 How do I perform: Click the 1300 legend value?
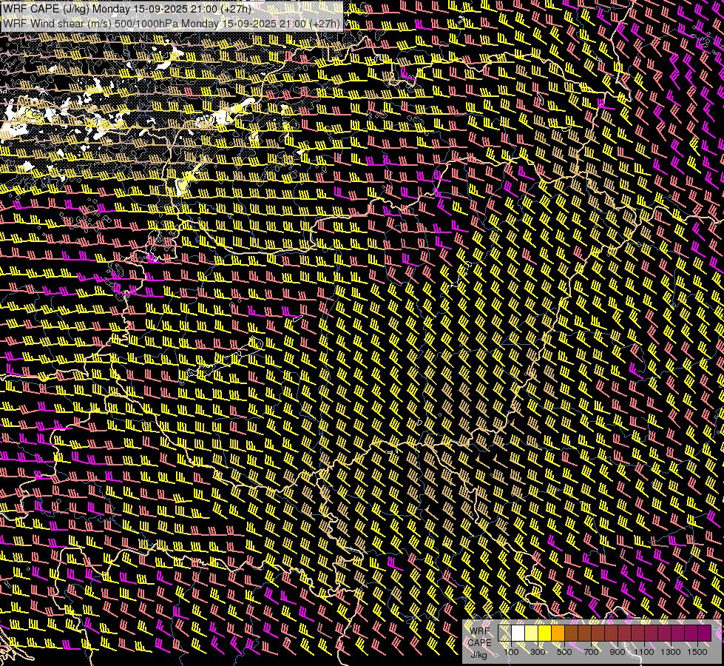click(671, 652)
